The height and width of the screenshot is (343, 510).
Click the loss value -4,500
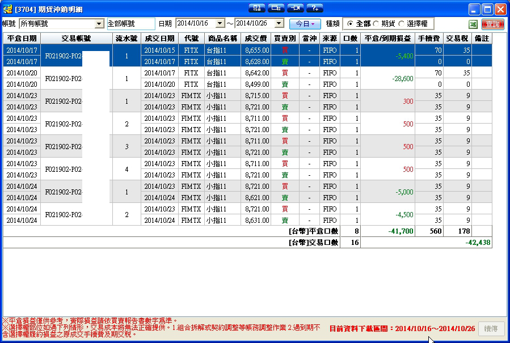pos(404,214)
